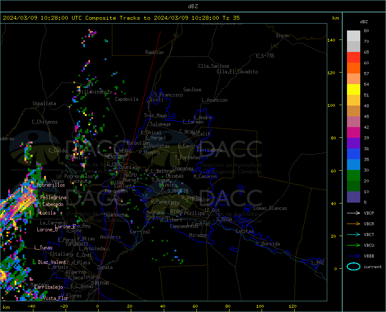Click the S_MARTIN label
The height and width of the screenshot is (312, 386).
pos(178,191)
